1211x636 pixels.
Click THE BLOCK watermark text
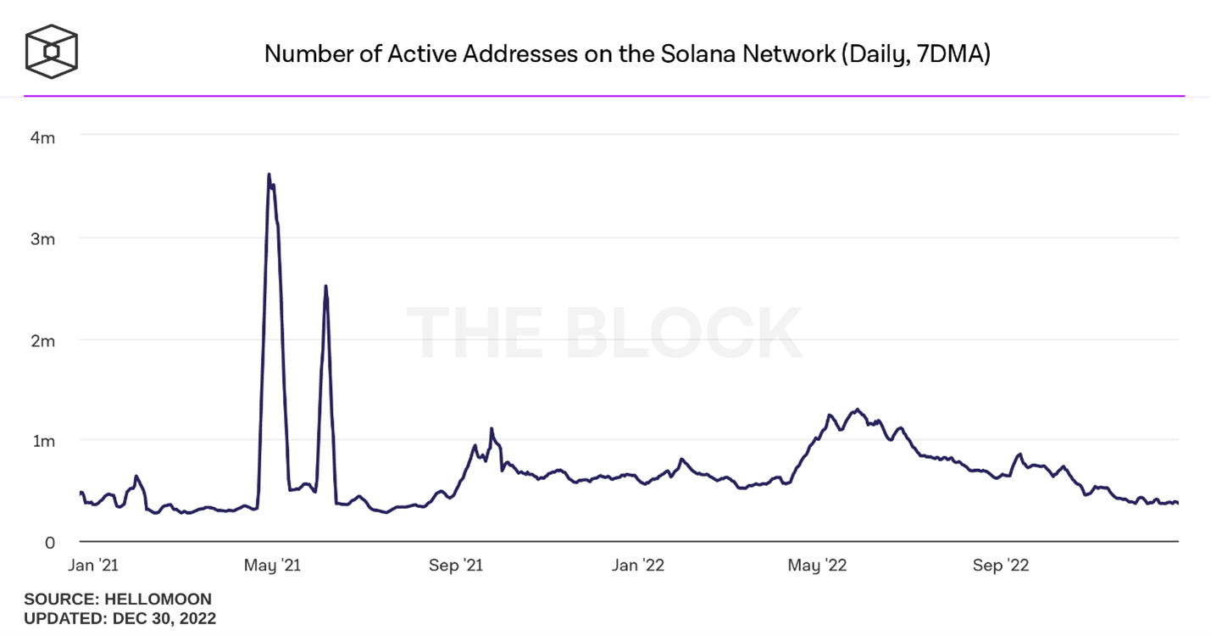click(604, 333)
